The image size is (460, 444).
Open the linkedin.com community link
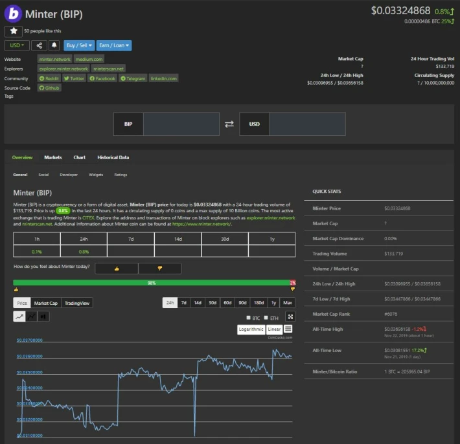point(163,78)
